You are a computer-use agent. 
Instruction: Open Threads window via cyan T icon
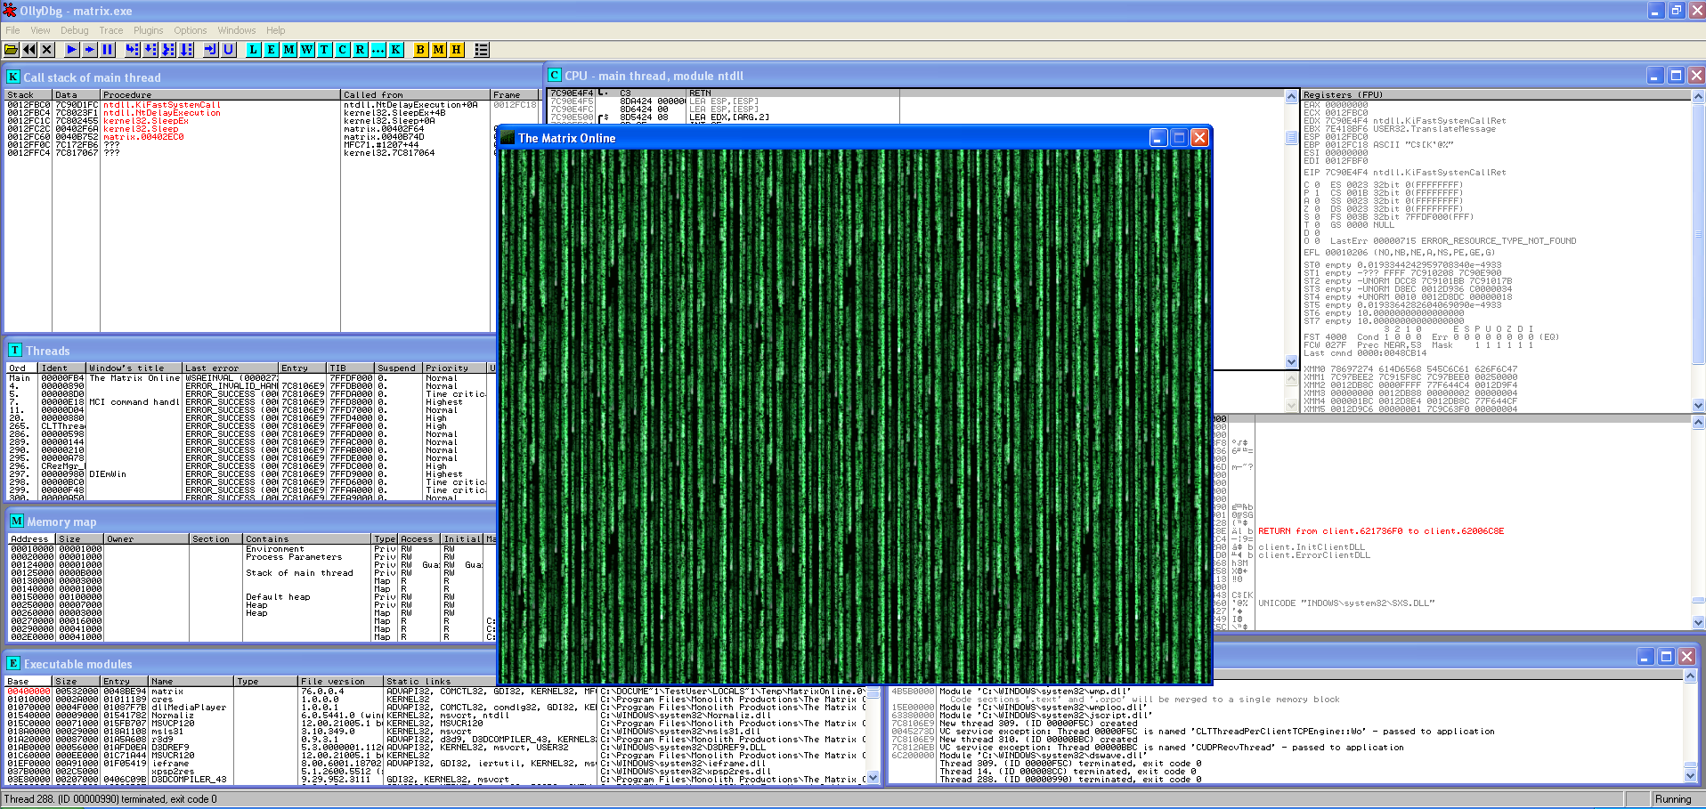pyautogui.click(x=325, y=50)
